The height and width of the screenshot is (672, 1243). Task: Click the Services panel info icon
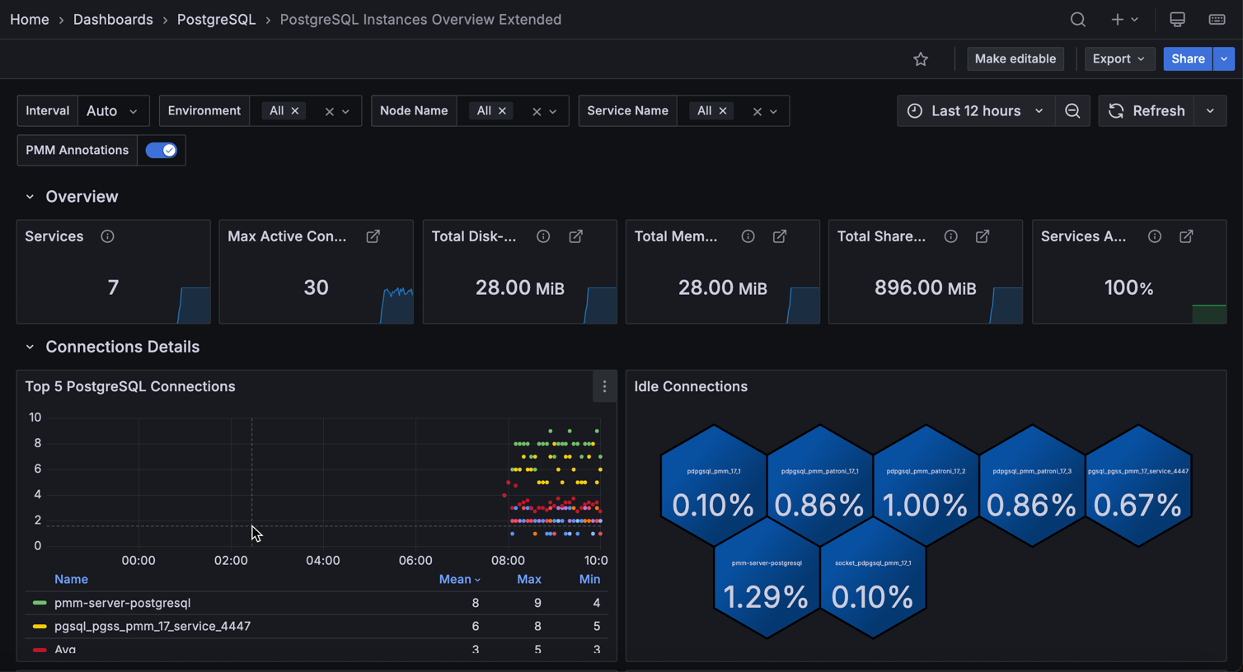point(107,236)
